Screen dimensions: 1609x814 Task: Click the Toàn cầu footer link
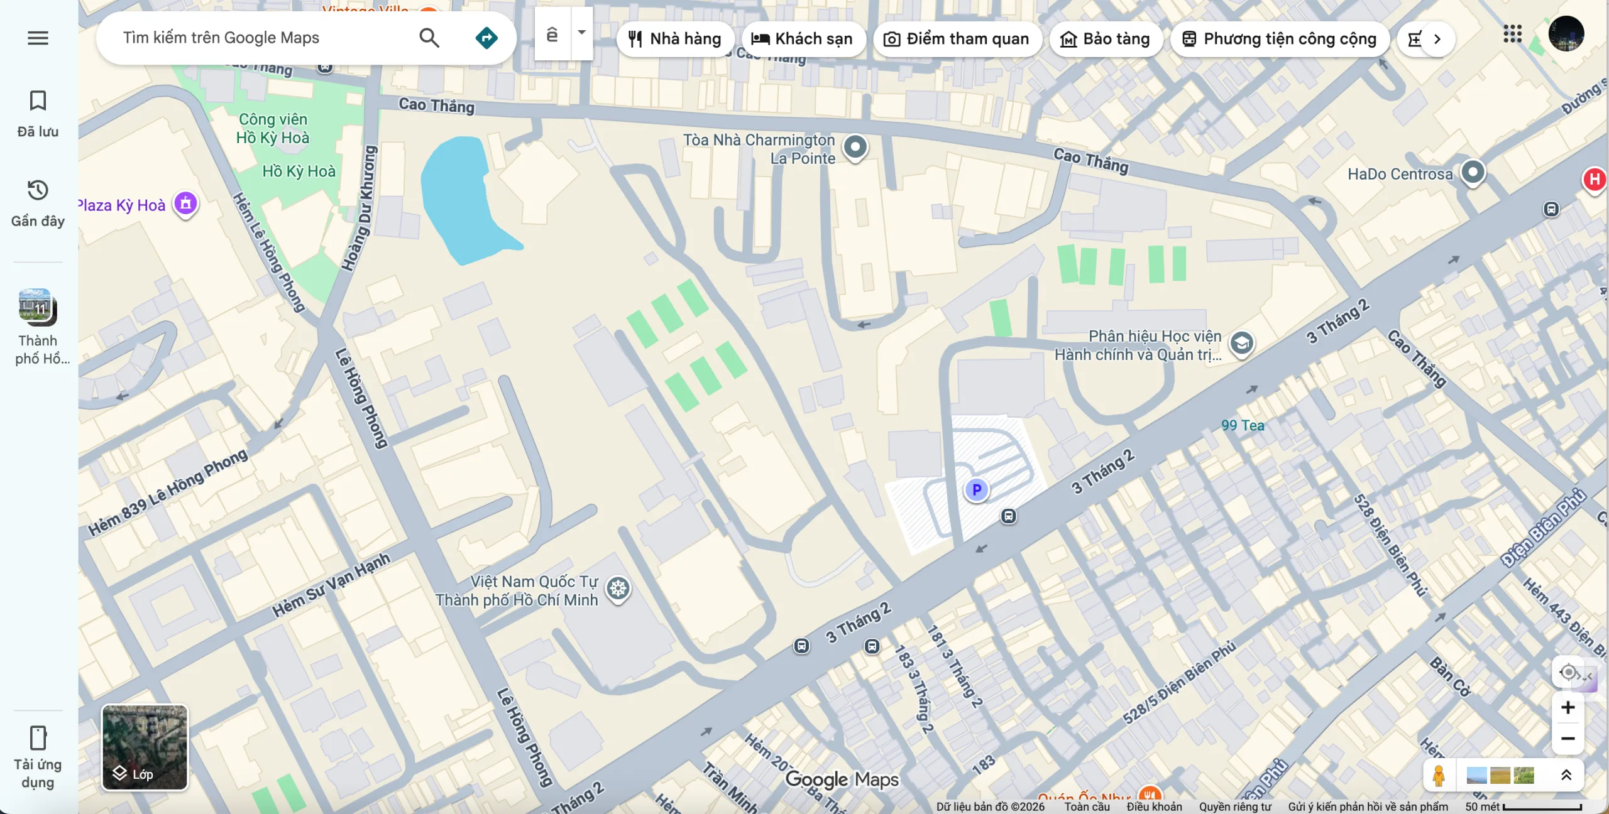1087,806
